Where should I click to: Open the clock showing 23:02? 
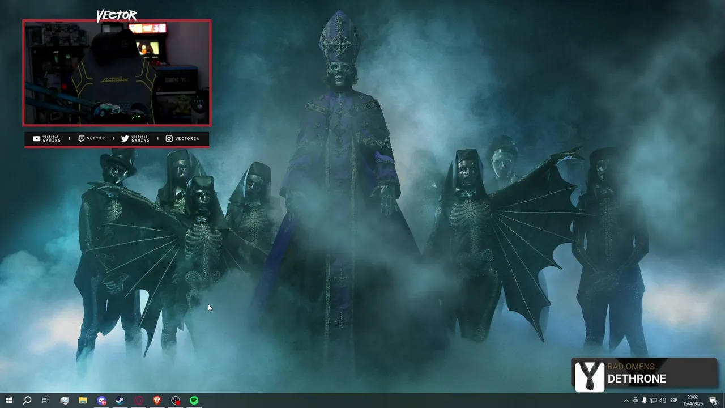click(693, 401)
